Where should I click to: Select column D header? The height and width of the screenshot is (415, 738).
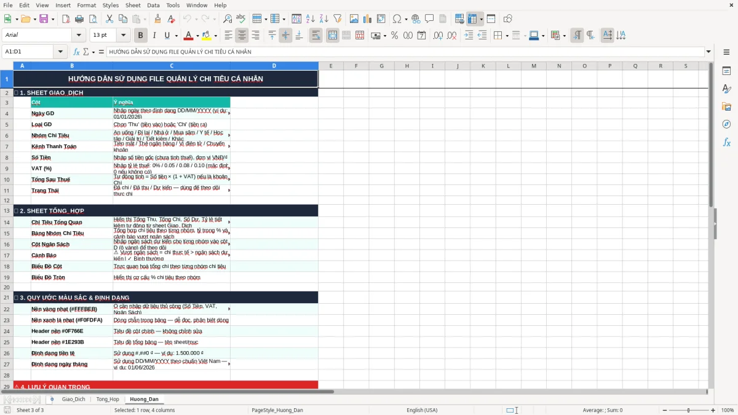coord(274,66)
